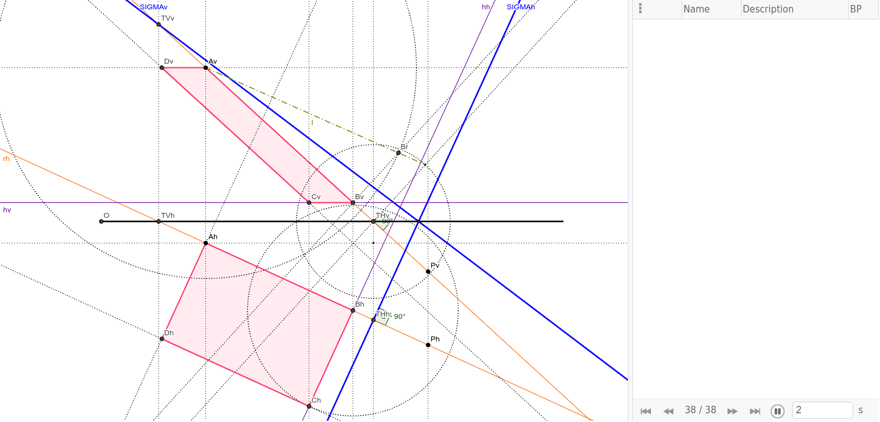Image resolution: width=880 pixels, height=422 pixels.
Task: Select point Bv in the drawing
Action: 353,202
